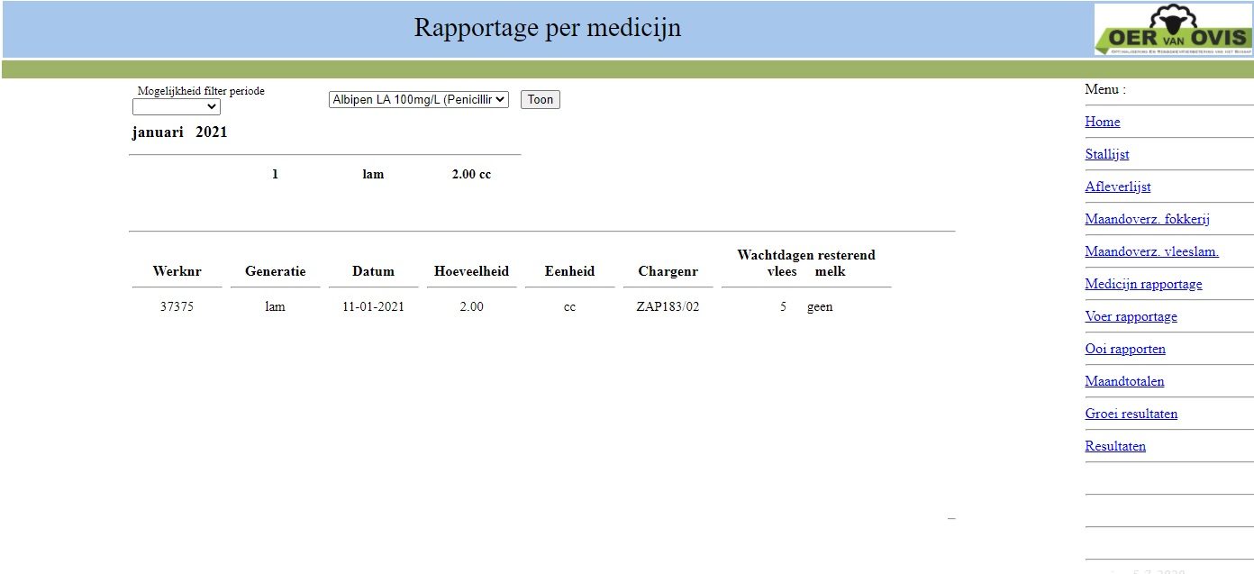Select Medicijn rapportage in menu
Image resolution: width=1254 pixels, height=574 pixels.
pos(1143,284)
